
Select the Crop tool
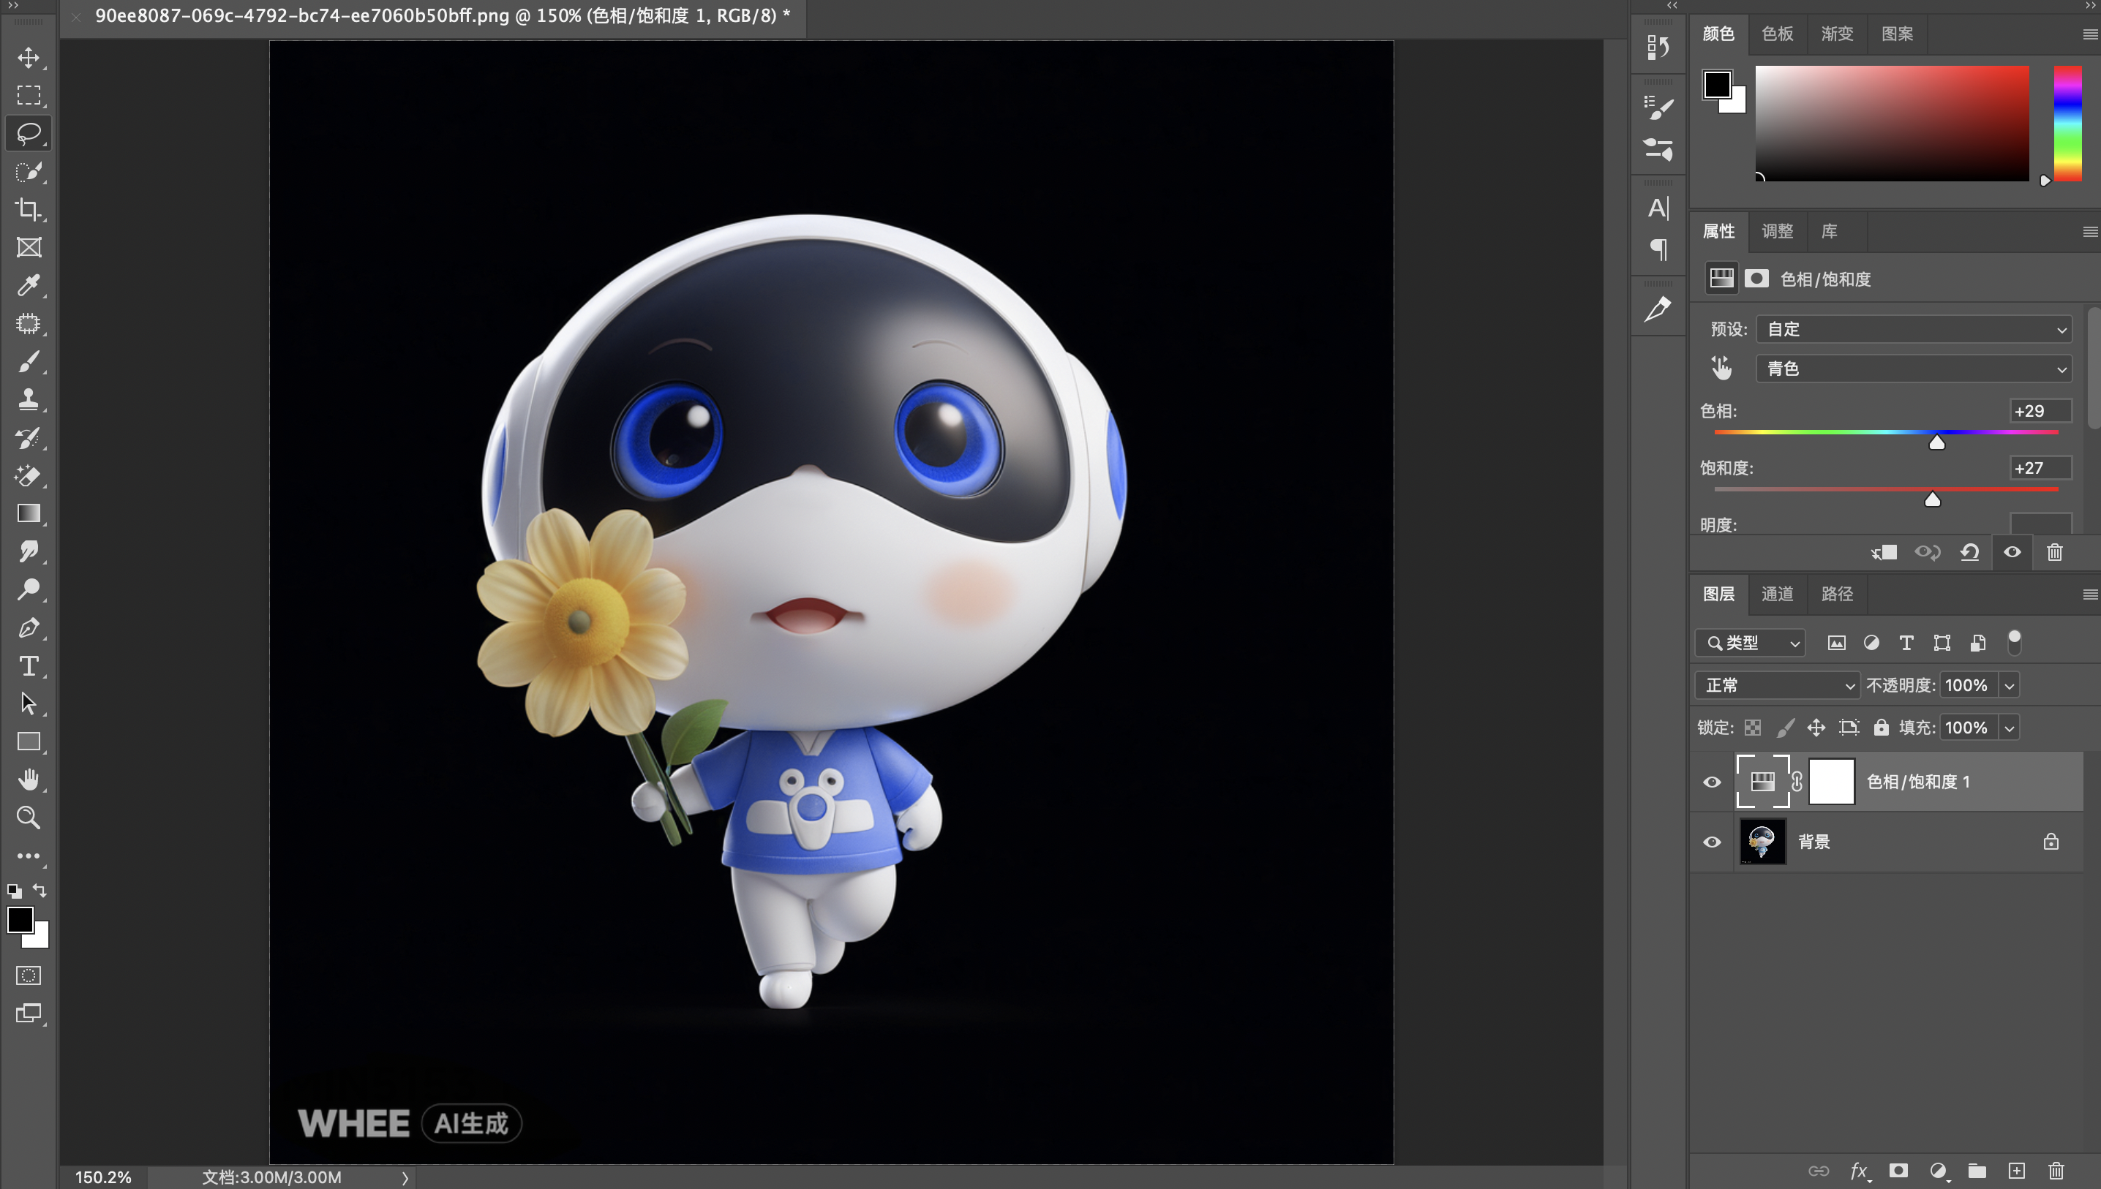[x=29, y=210]
